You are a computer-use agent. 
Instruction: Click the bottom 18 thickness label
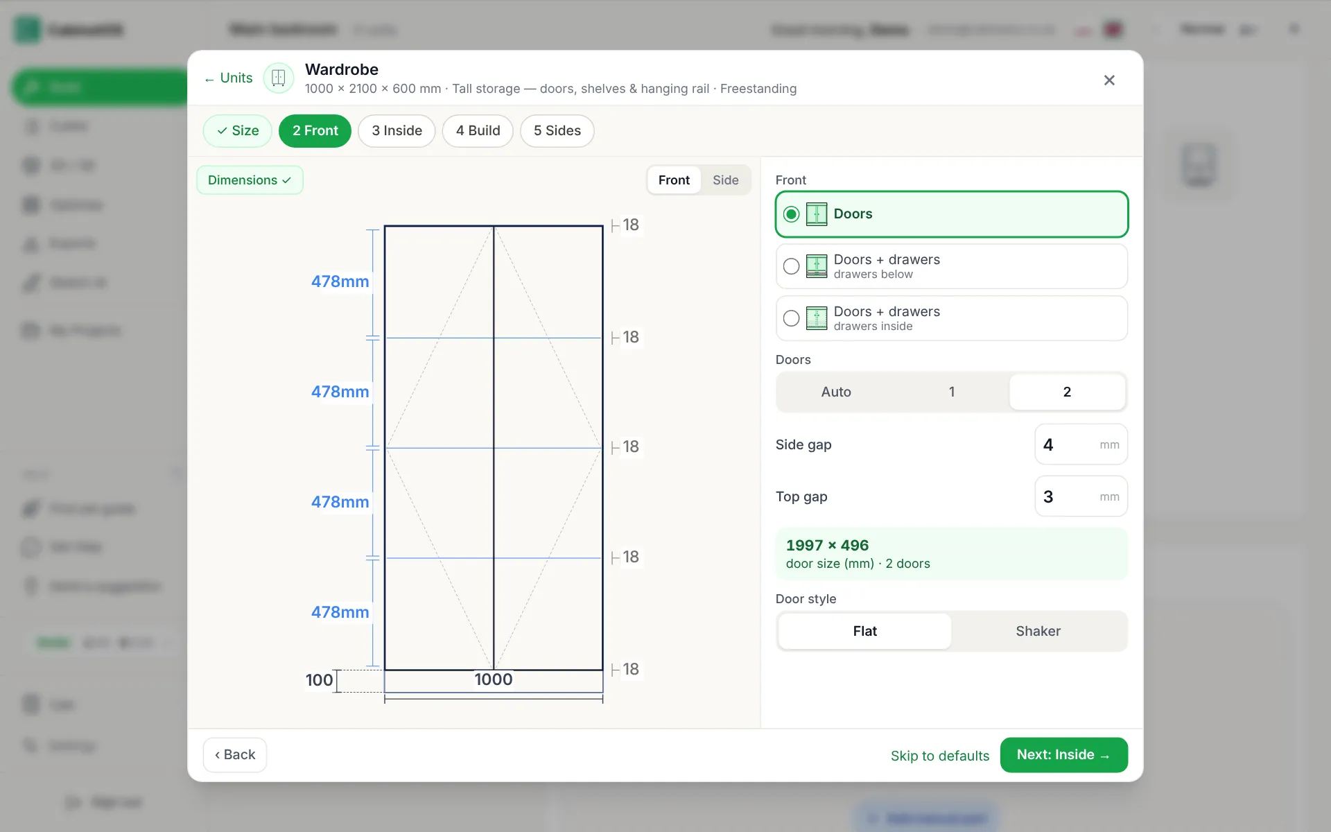tap(630, 669)
